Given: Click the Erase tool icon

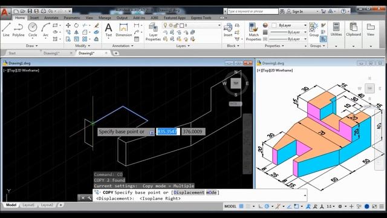Looking at the screenshot, I should click(97, 25).
